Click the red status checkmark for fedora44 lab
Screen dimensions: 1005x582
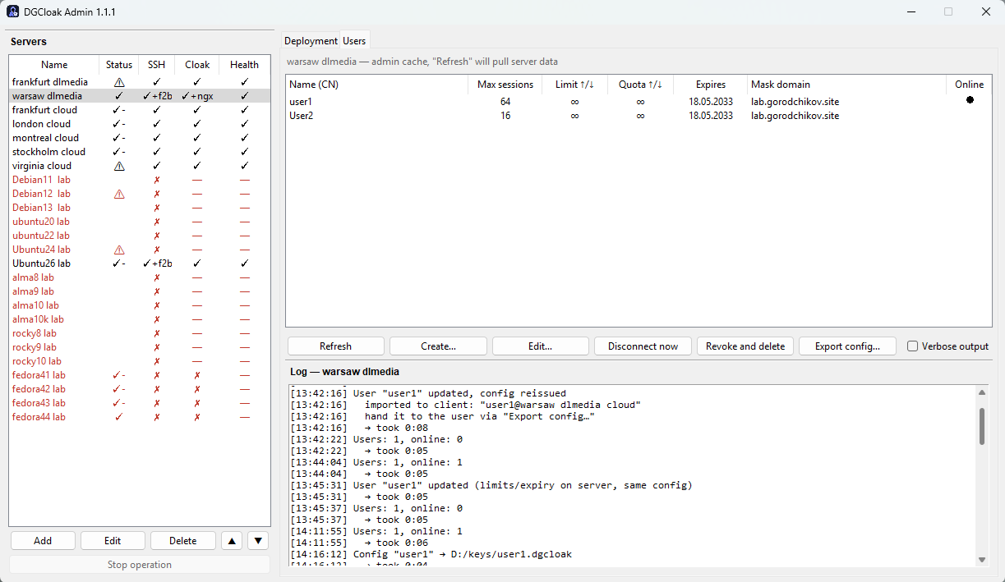click(119, 417)
